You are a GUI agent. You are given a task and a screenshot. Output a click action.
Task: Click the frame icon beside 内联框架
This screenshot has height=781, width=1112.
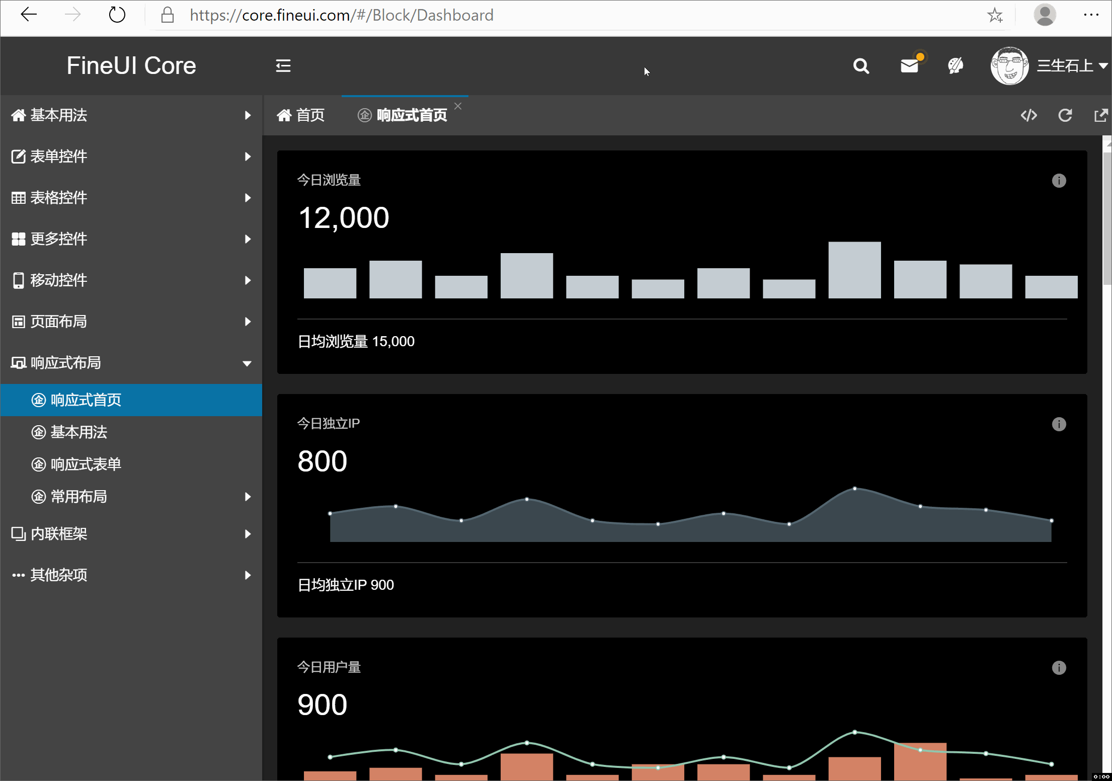(19, 534)
